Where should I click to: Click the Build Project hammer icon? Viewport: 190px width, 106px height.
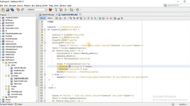pos(56,10)
